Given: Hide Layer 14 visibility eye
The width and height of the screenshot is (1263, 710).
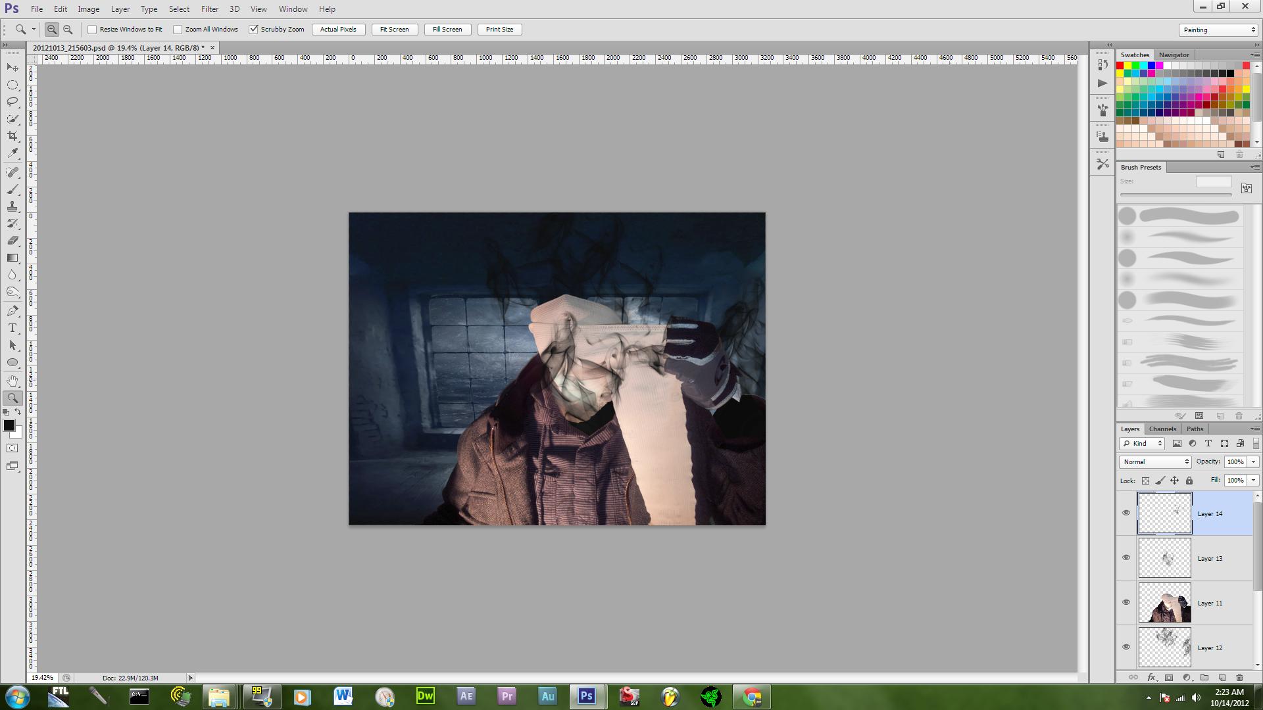Looking at the screenshot, I should tap(1126, 513).
